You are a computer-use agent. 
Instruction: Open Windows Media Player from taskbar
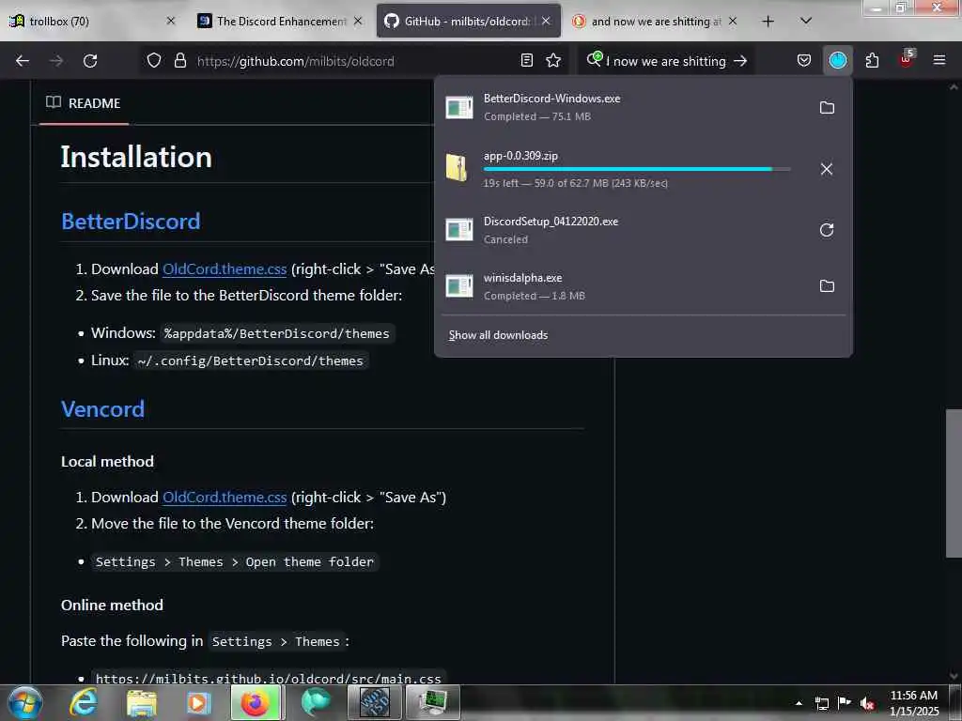[x=197, y=702]
